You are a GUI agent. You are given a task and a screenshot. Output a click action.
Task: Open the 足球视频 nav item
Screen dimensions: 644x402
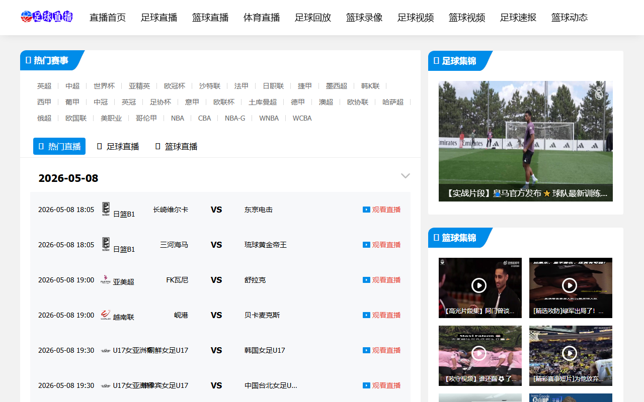[x=416, y=18]
